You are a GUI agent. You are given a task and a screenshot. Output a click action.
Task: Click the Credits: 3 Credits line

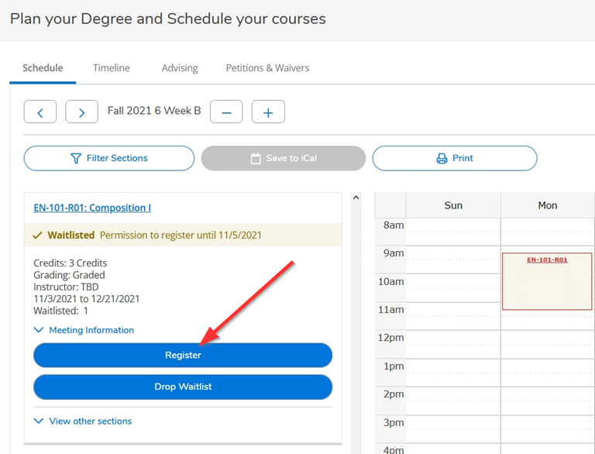pos(71,263)
